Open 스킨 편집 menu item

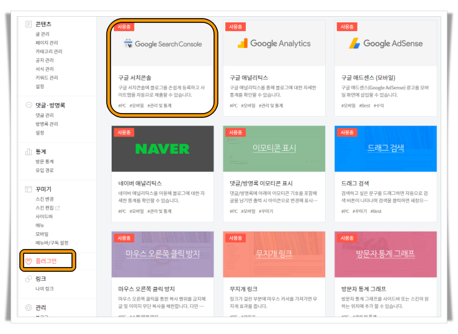[x=45, y=208]
